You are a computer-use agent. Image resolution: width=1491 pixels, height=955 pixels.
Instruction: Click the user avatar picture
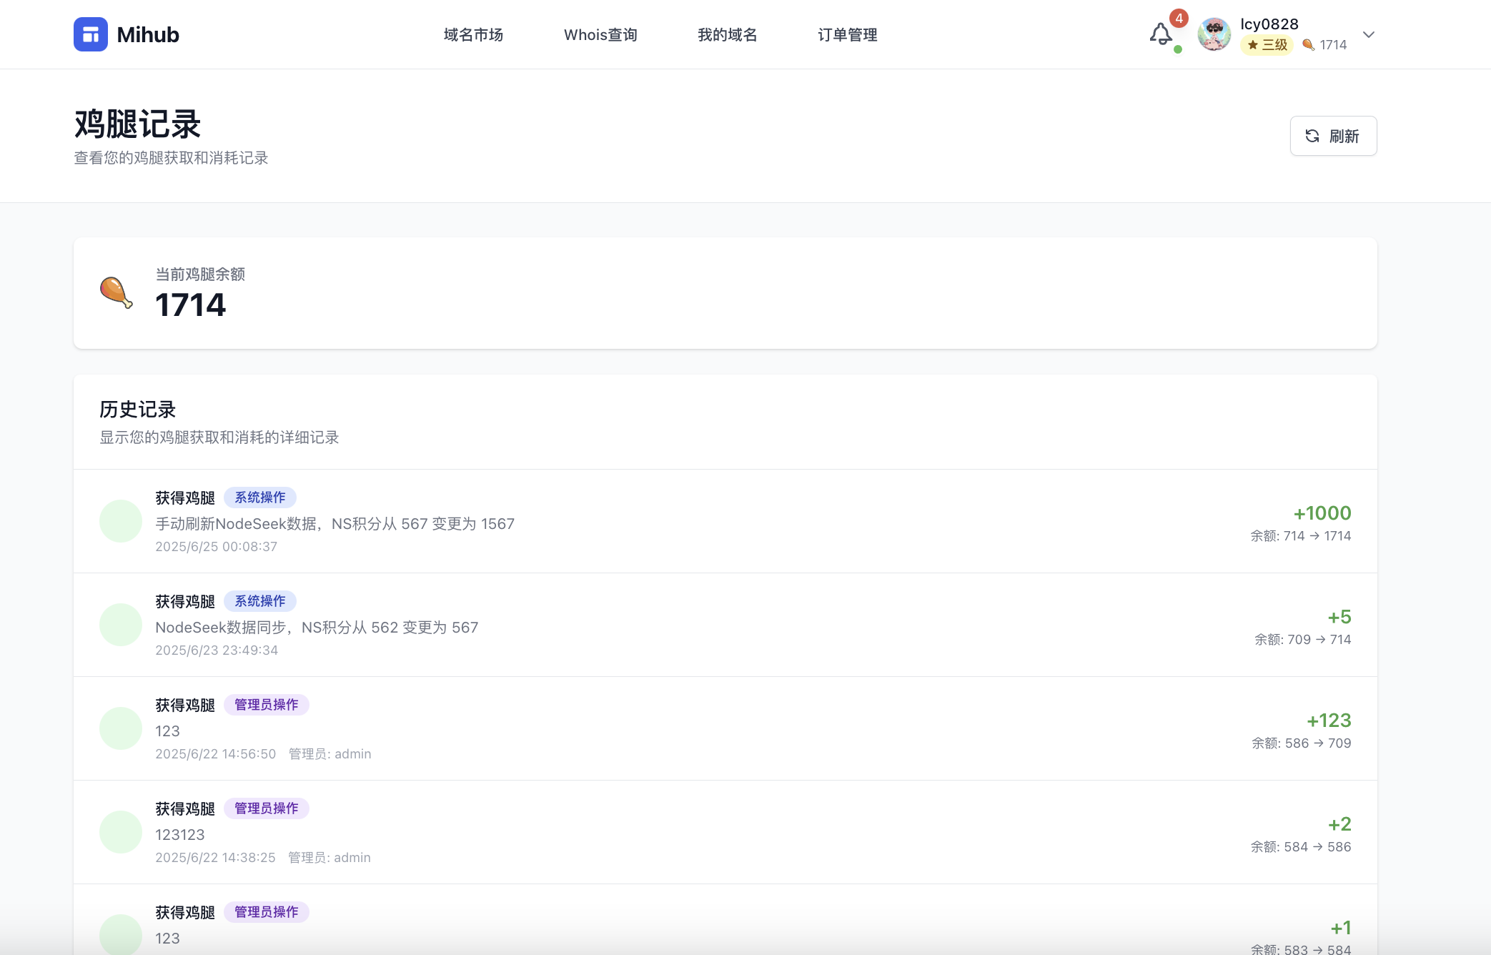1214,34
